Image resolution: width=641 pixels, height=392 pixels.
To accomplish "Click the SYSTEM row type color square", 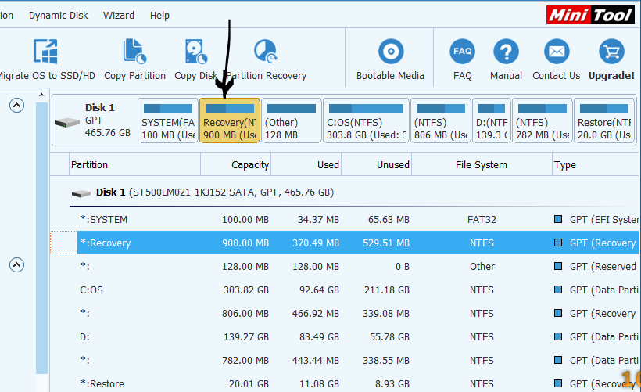I will coord(558,219).
